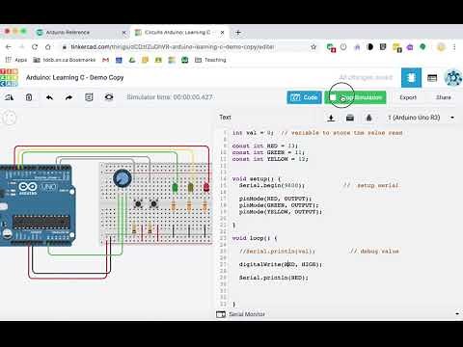Viewport: 463px width, 347px height.
Task: Download the code file
Action: click(x=331, y=118)
